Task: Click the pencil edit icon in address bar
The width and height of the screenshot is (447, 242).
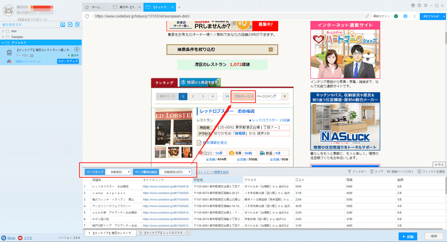Action: pyautogui.click(x=367, y=16)
